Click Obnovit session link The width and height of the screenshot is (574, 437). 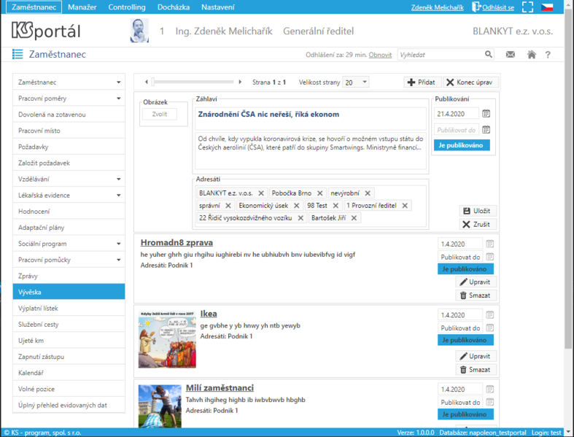pyautogui.click(x=380, y=55)
